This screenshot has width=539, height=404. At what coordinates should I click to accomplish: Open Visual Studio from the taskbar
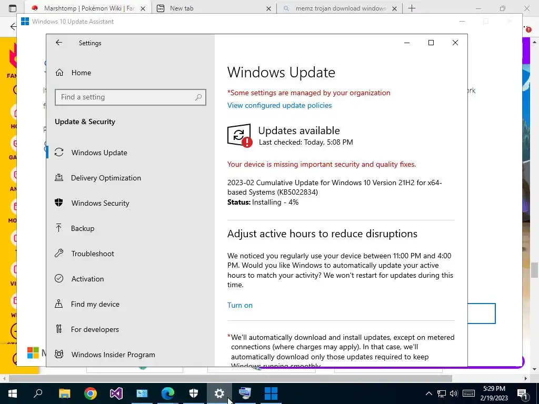point(116,393)
